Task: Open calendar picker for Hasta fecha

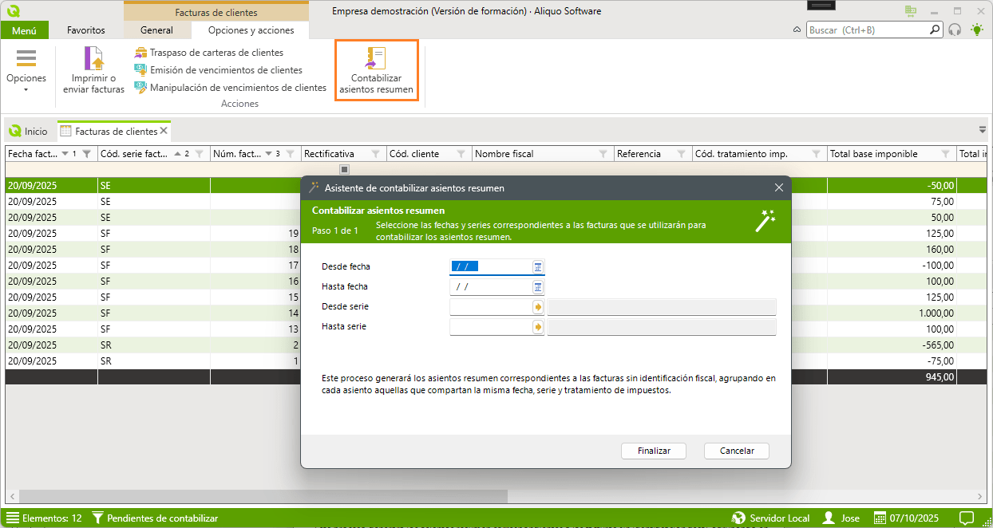Action: pyautogui.click(x=538, y=287)
